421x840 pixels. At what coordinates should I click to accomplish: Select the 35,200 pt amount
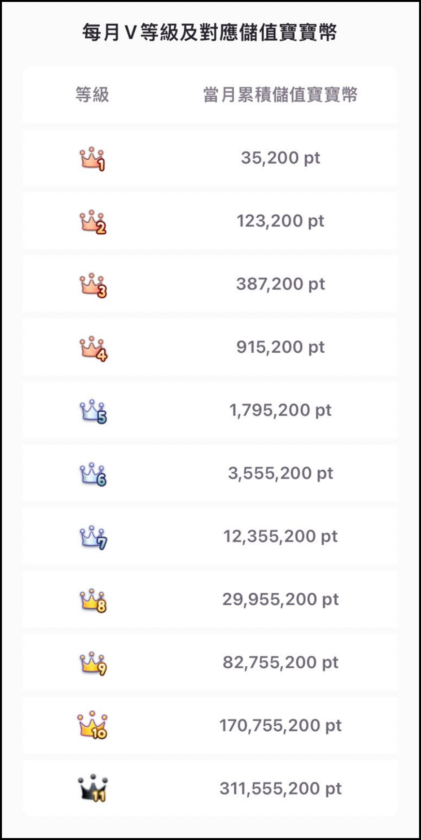pyautogui.click(x=280, y=158)
